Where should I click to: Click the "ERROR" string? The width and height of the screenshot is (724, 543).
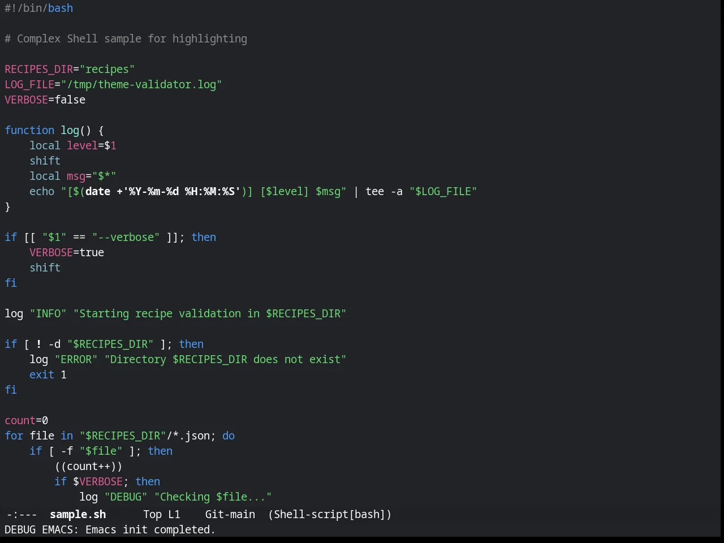pos(76,359)
